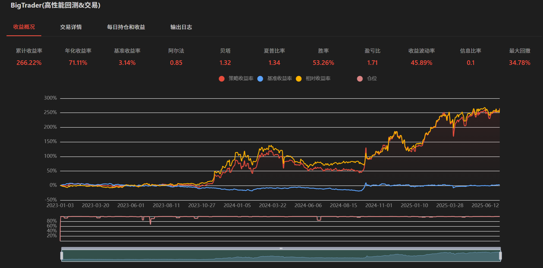Screen dimensions: 543x268
Task: Click the right handle of the range slider
Action: coord(500,256)
